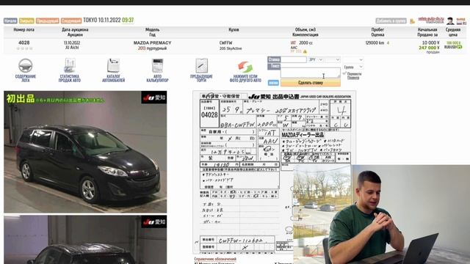Screen dimensions: 470x264
Task: Click the green 09:37 time
Action: (128, 20)
